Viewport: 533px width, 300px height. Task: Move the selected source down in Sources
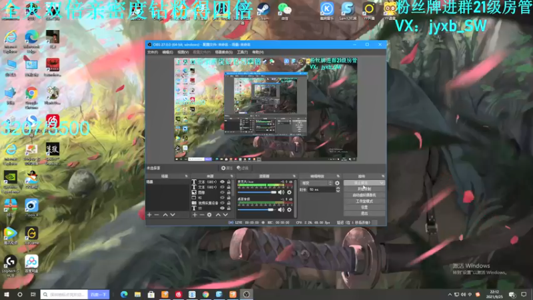pos(225,215)
